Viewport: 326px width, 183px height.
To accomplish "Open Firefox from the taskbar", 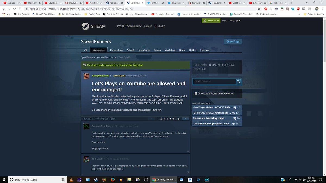I will pyautogui.click(x=113, y=179).
